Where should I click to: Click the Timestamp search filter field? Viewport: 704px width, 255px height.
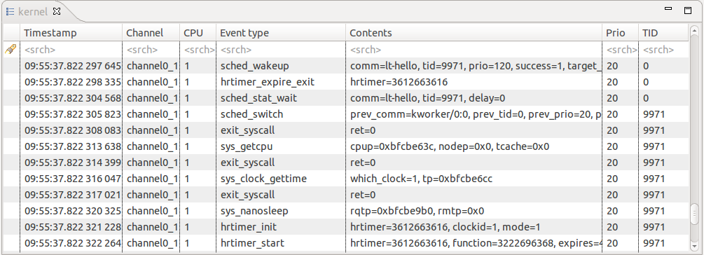[x=71, y=49]
